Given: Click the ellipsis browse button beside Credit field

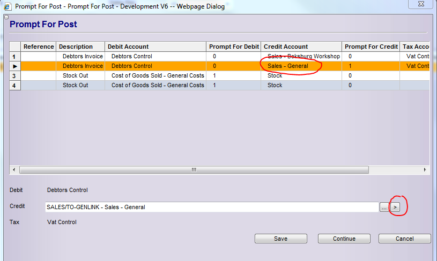Looking at the screenshot, I should (x=384, y=207).
